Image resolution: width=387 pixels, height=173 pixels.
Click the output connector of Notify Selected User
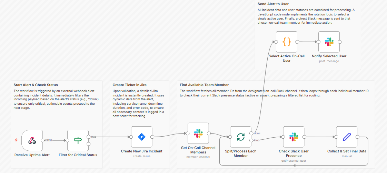340,42
